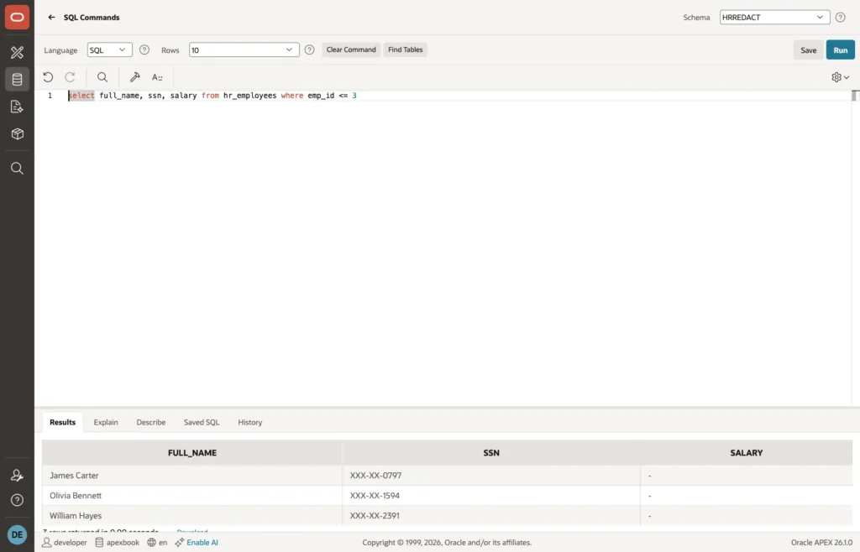This screenshot has width=860, height=552.
Task: Click the Oracle APEX 26.1.0 version text
Action: point(821,543)
